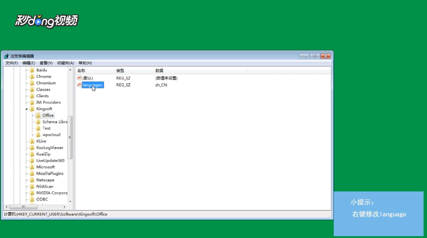The width and height of the screenshot is (427, 238).
Task: Select the KuaiZip key
Action: coord(43,154)
